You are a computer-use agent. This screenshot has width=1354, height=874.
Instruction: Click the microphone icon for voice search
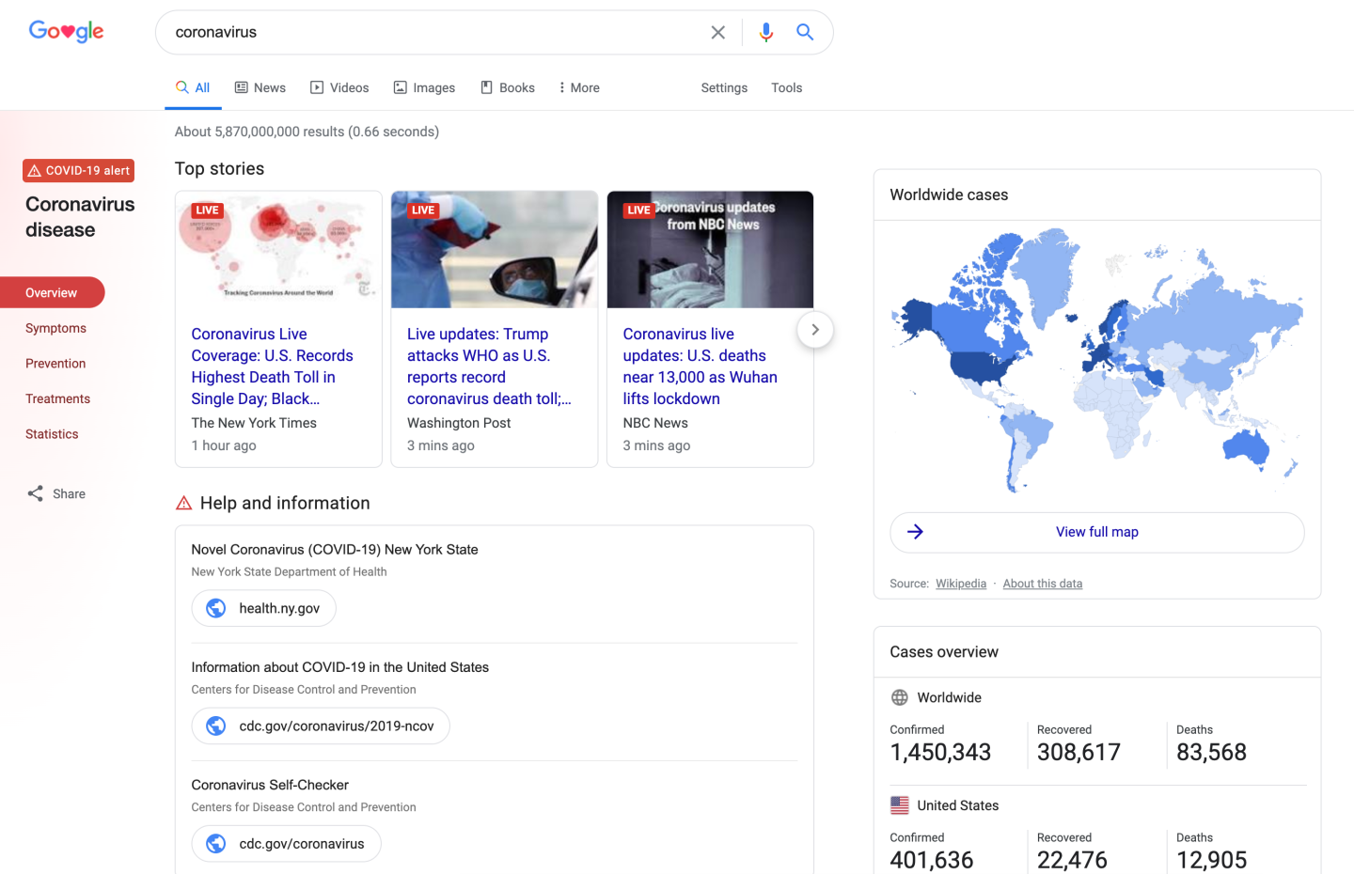coord(766,32)
